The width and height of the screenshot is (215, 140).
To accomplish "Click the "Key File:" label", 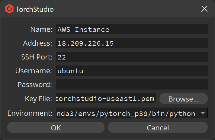I will tap(38, 99).
